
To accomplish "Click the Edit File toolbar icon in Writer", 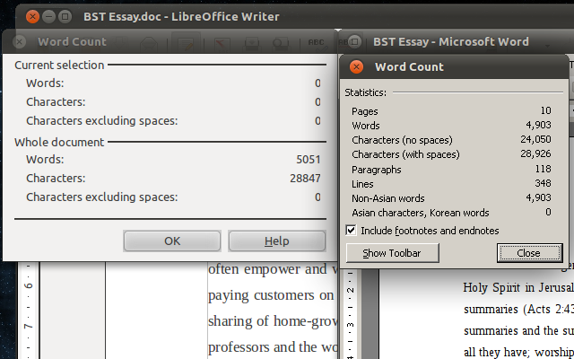I will pos(186,44).
